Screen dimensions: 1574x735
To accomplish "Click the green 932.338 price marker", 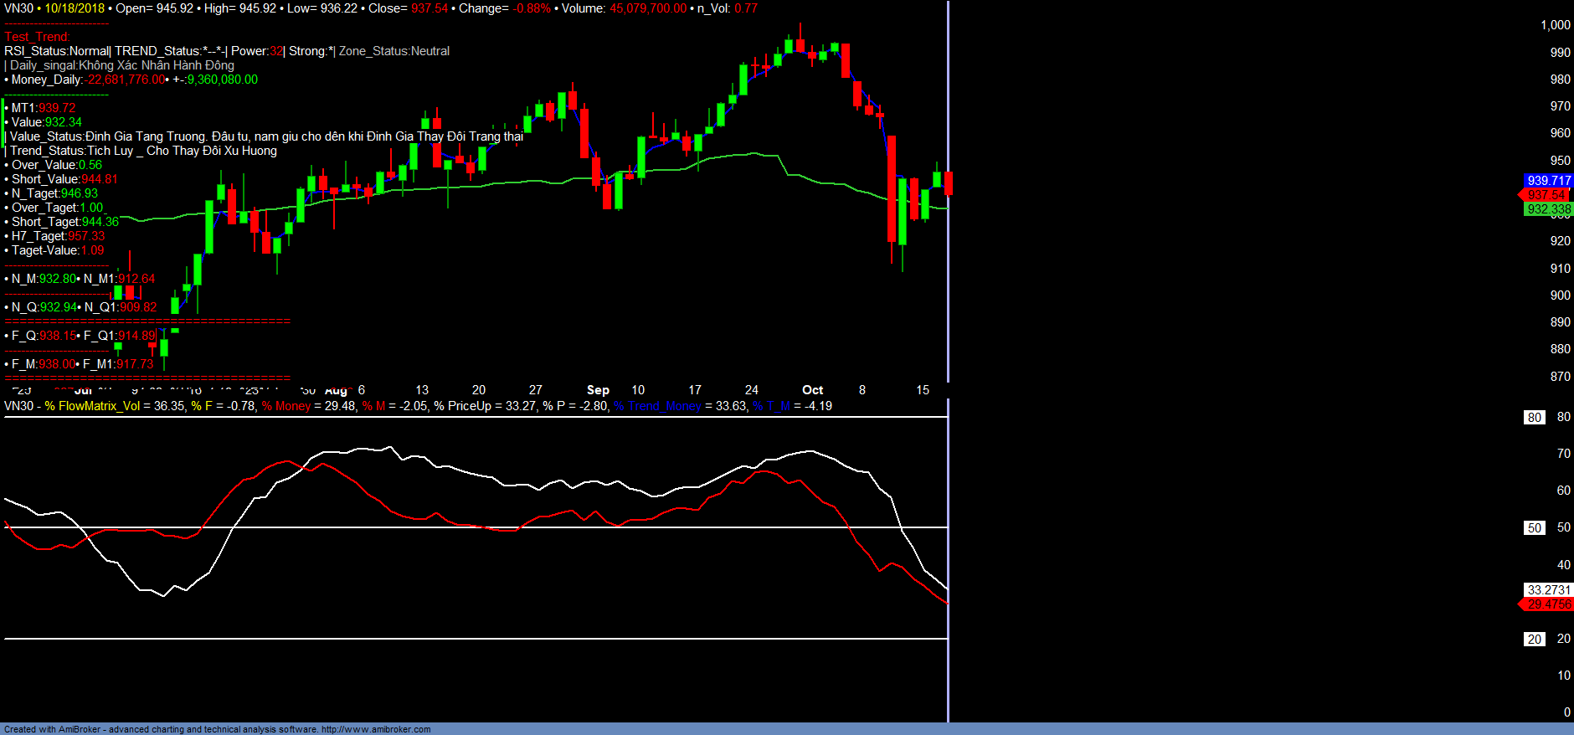I will point(1548,209).
